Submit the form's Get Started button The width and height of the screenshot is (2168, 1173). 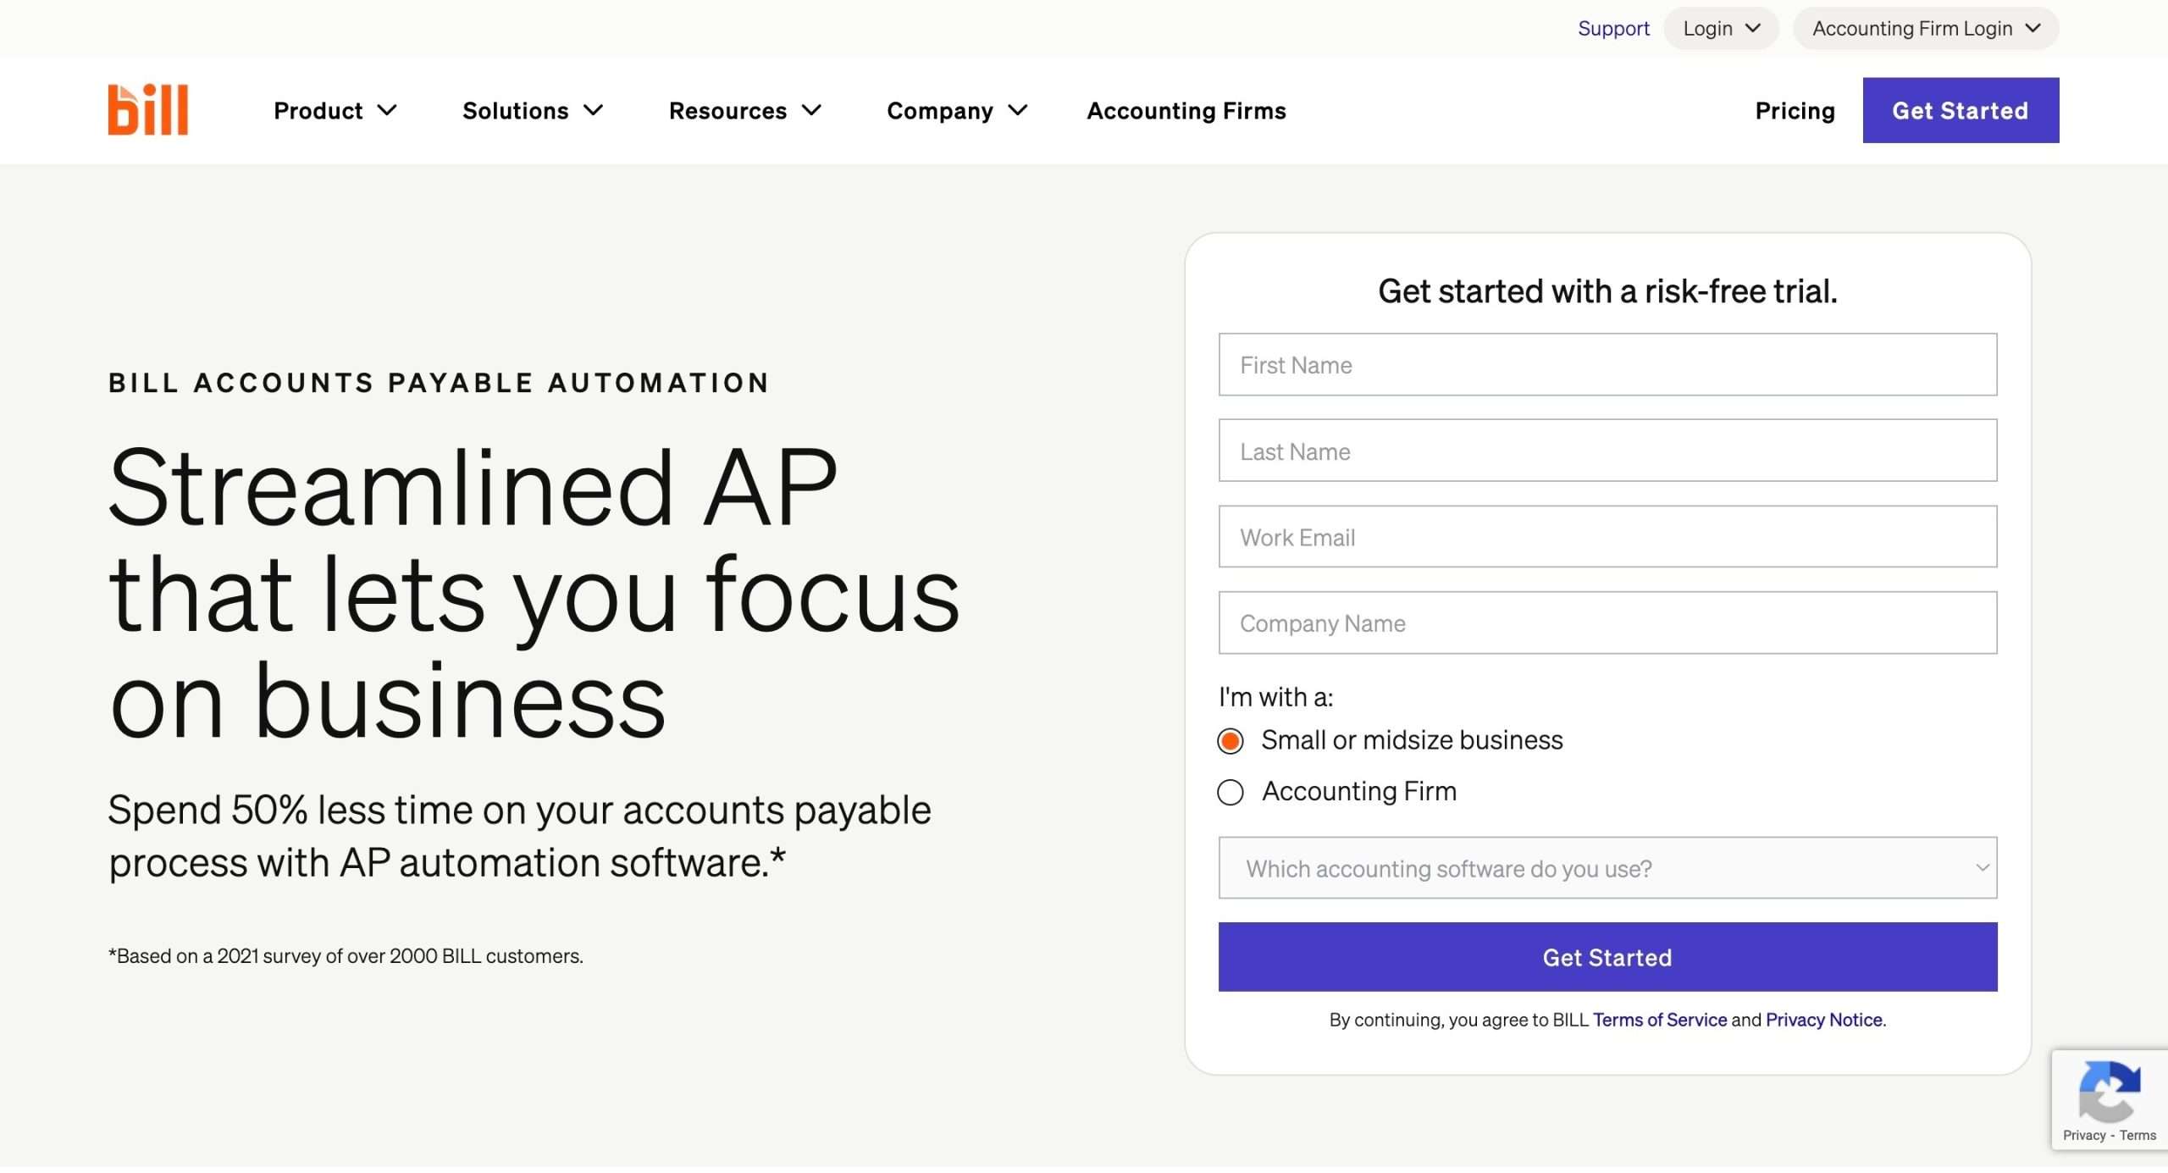pos(1607,957)
